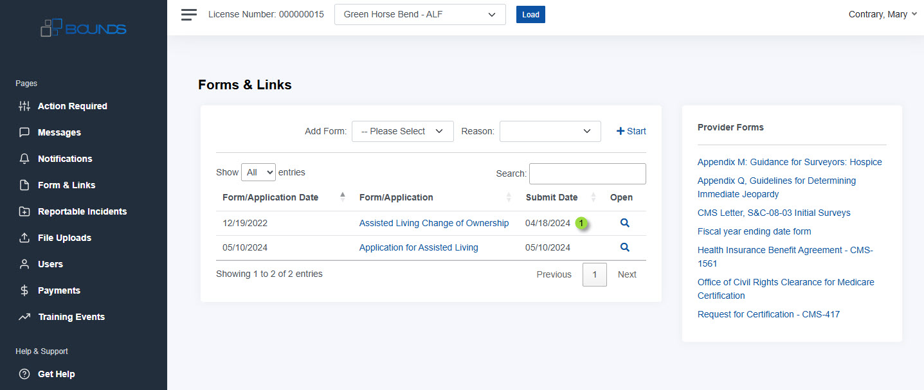Viewport: 924px width, 390px height.
Task: Open Contrary, Mary user menu
Action: click(x=882, y=15)
